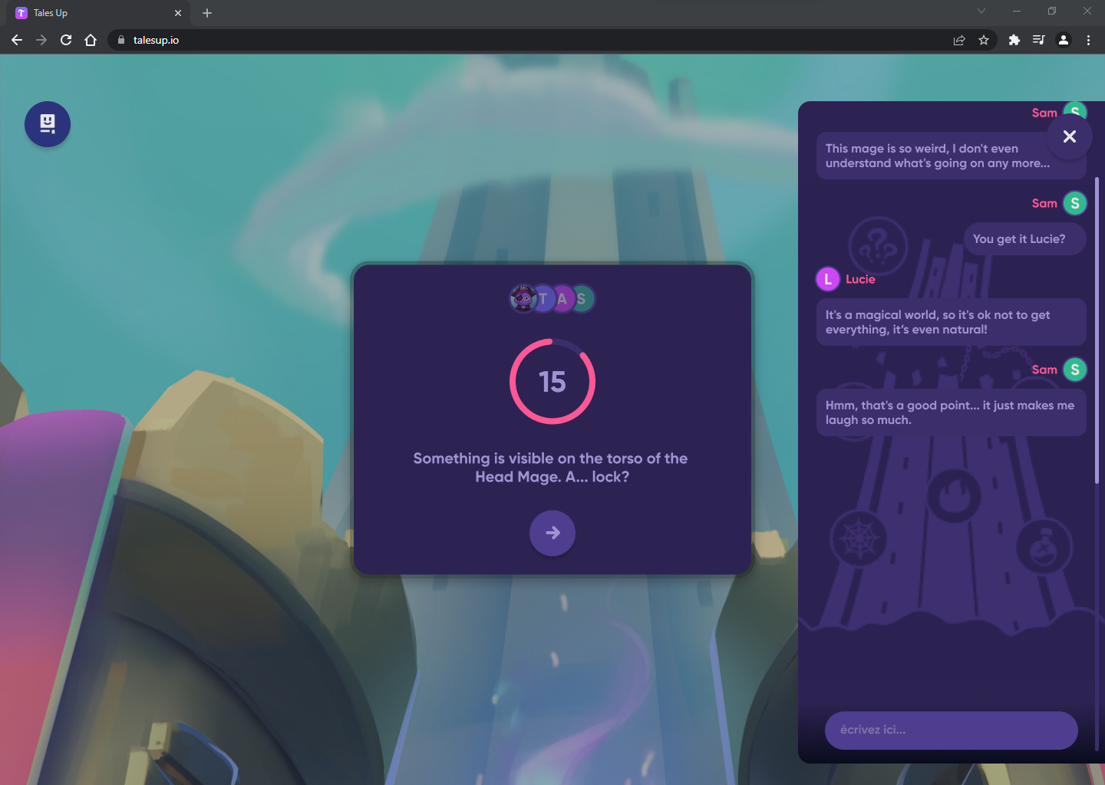
Task: Open the avatar panel in the top-left corner
Action: pos(47,123)
